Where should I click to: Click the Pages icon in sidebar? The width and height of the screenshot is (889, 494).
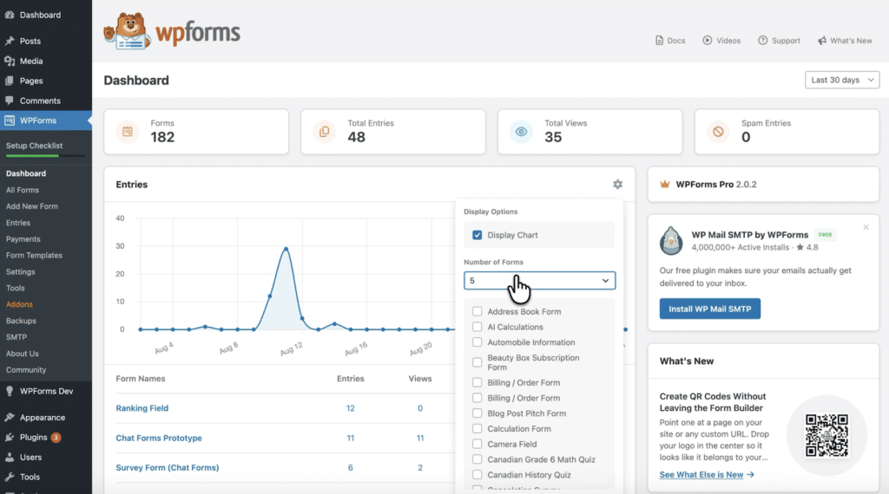point(10,81)
